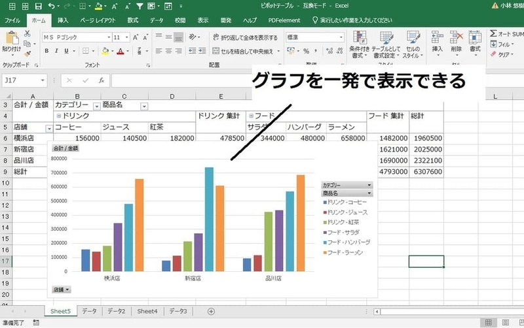
Task: Open the 店舗 row filter dropdown in cell A5
Action: click(x=49, y=128)
